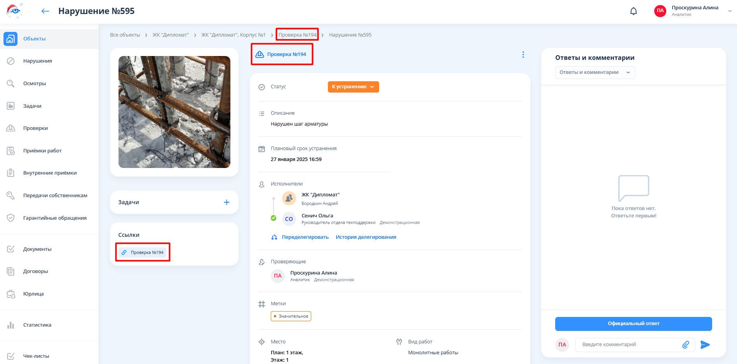Add a new task with the plus icon
This screenshot has width=737, height=364.
coord(227,202)
